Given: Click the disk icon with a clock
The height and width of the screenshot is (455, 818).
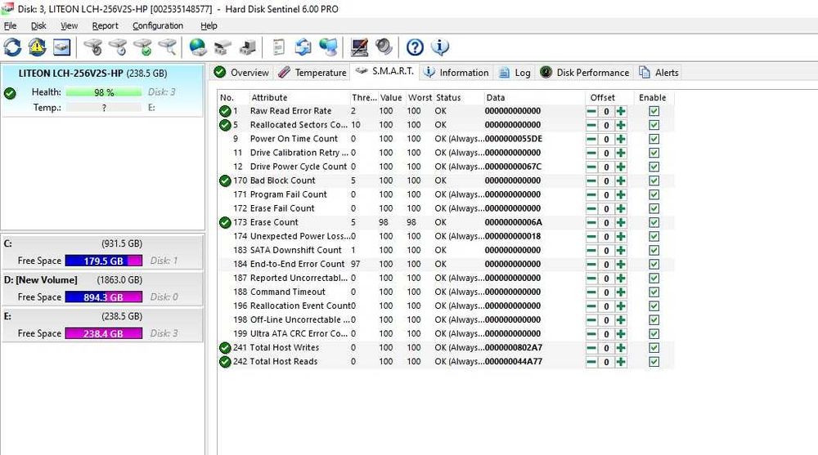Looking at the screenshot, I should pyautogui.click(x=118, y=47).
